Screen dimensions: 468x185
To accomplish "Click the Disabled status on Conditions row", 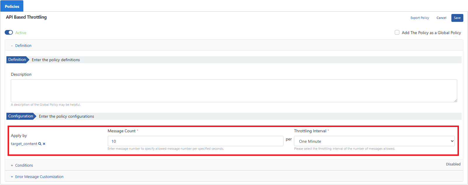I will tap(453, 164).
